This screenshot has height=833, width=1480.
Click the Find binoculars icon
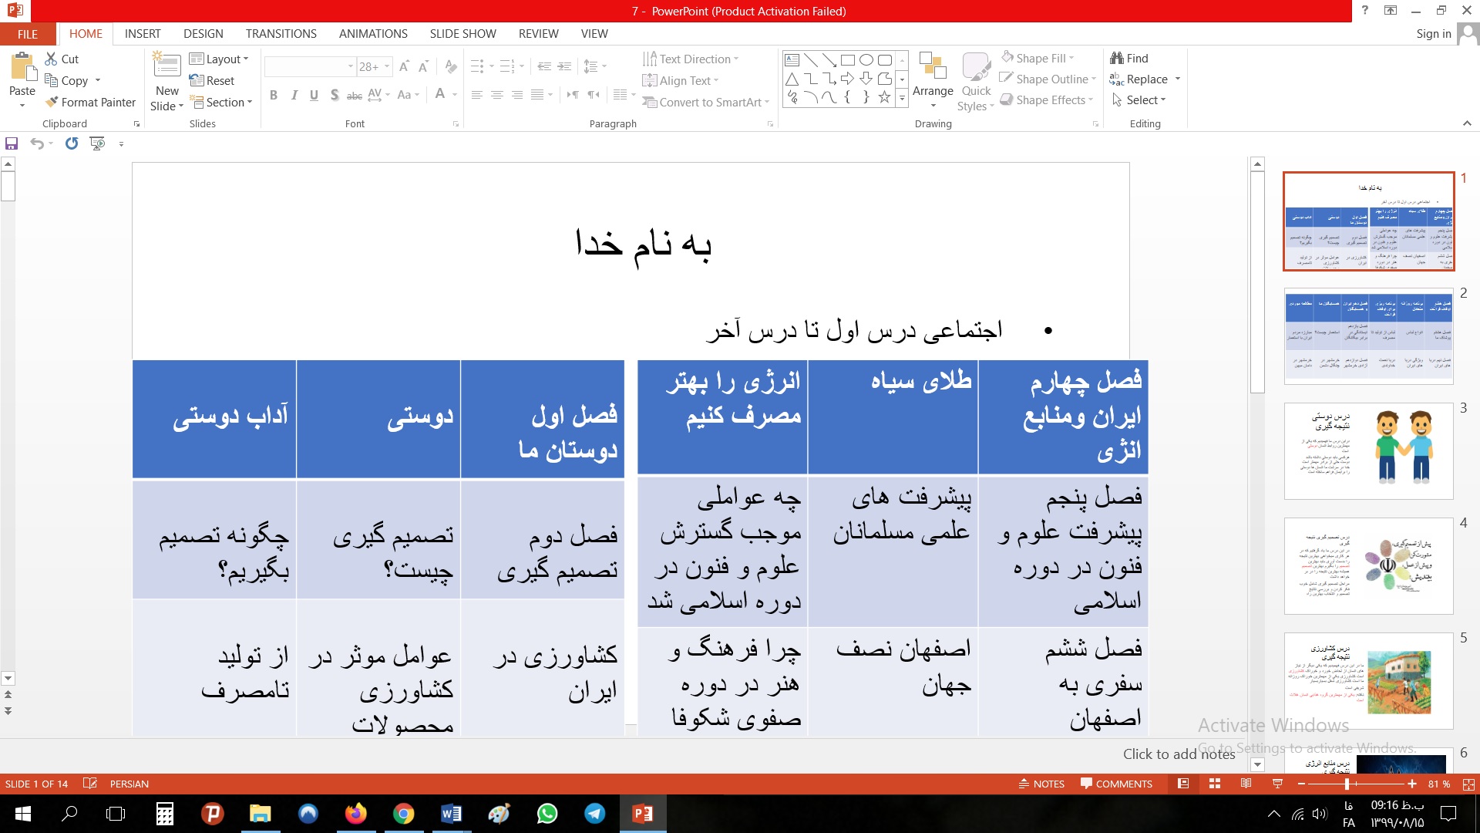1117,59
